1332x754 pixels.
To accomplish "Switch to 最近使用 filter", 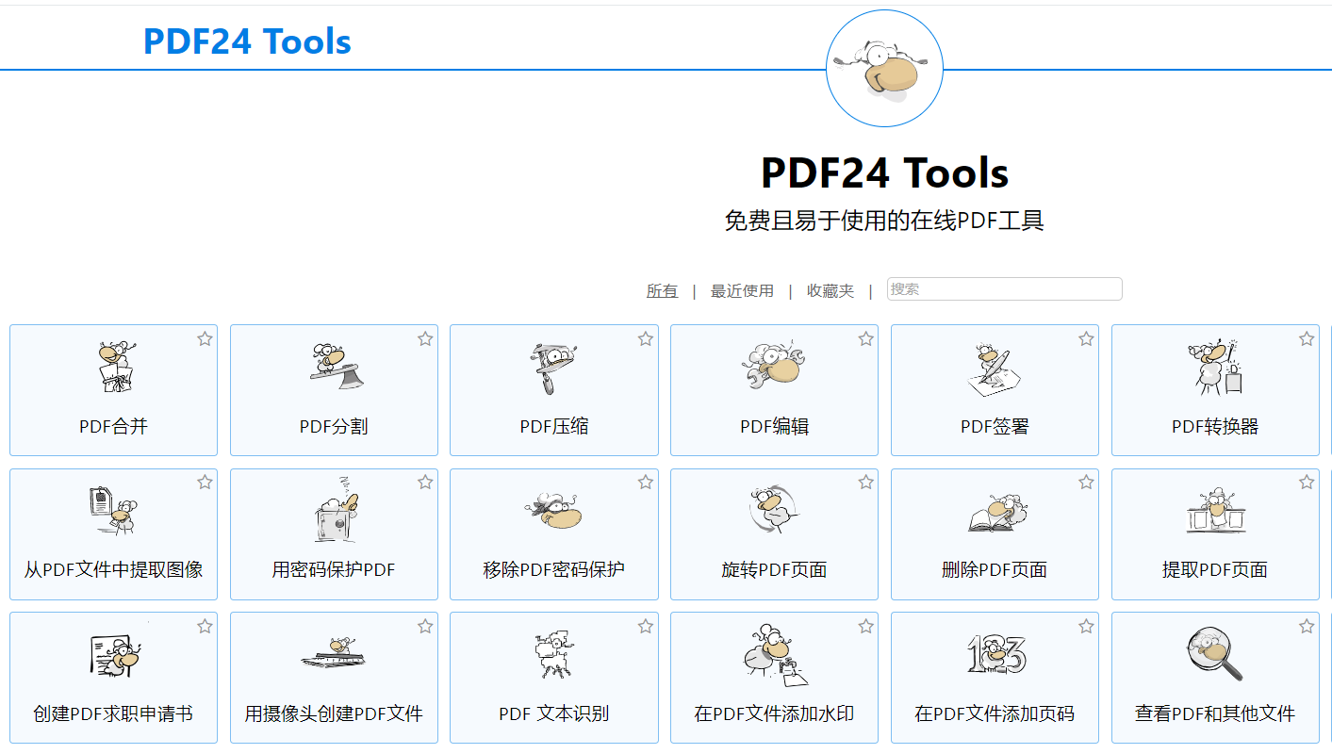I will coord(742,291).
